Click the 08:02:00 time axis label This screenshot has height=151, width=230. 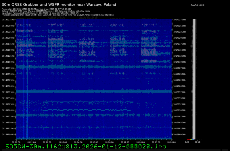(47, 142)
